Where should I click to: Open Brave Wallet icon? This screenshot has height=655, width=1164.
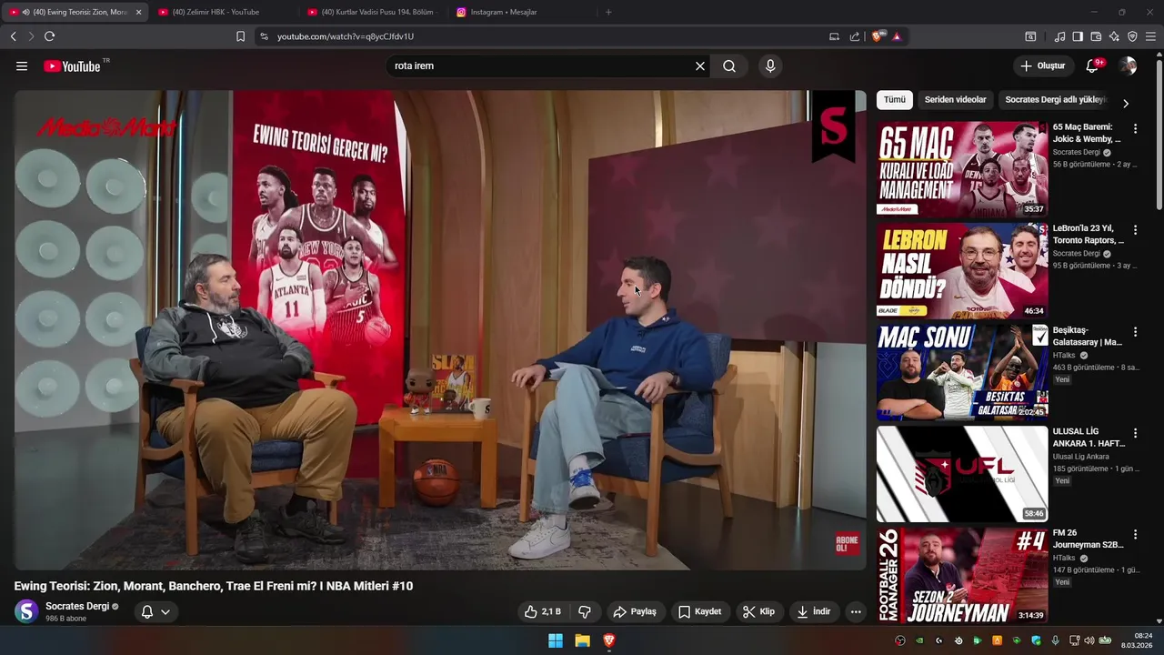[1096, 36]
